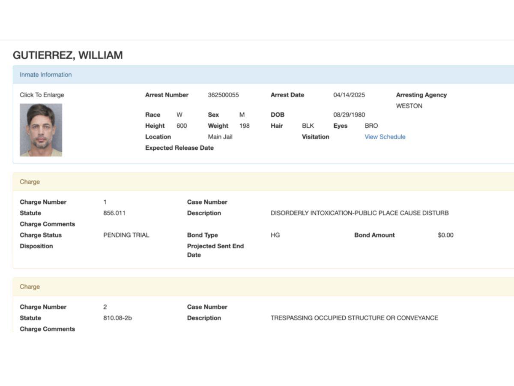Screen dimensions: 514x386
Task: Select statute number 856.011
Action: pos(114,213)
